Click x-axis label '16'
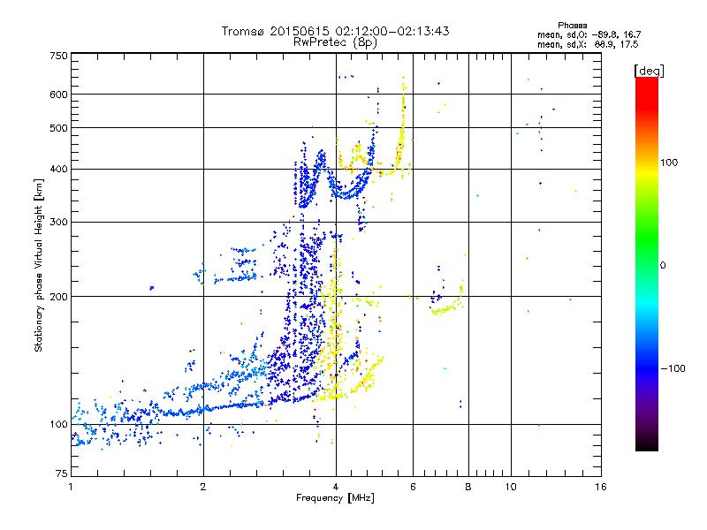 (x=601, y=487)
